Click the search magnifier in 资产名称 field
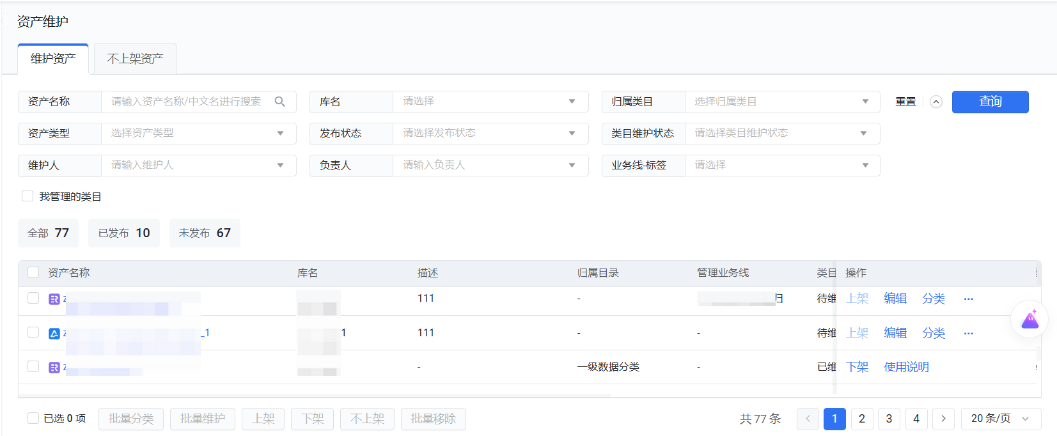The image size is (1057, 436). tap(279, 102)
